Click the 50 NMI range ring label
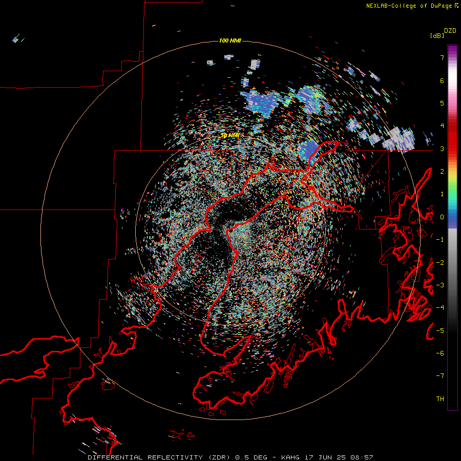 click(230, 135)
